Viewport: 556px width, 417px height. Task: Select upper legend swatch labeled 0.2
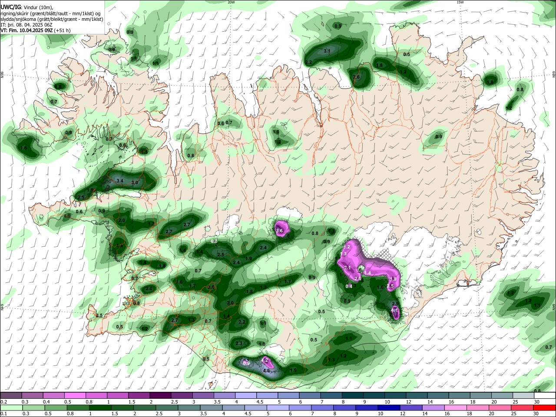[x=11, y=395]
